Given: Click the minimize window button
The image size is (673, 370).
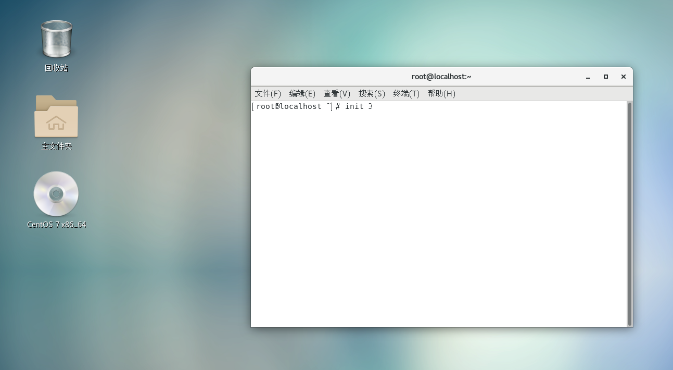Looking at the screenshot, I should click(x=588, y=76).
